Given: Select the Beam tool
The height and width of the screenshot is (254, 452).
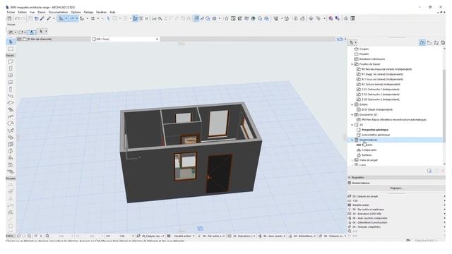Looking at the screenshot, I should 11,96.
